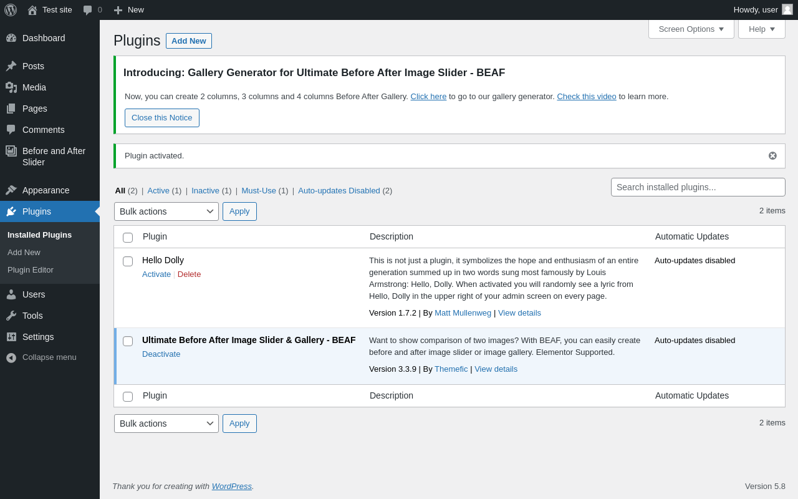798x499 pixels.
Task: Open Plugin Editor submenu item
Action: point(31,270)
